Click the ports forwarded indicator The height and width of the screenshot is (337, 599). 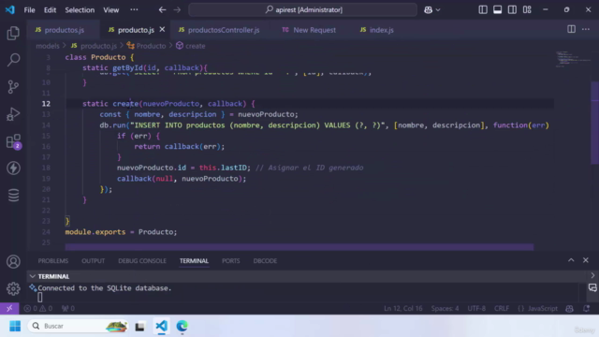coord(68,308)
